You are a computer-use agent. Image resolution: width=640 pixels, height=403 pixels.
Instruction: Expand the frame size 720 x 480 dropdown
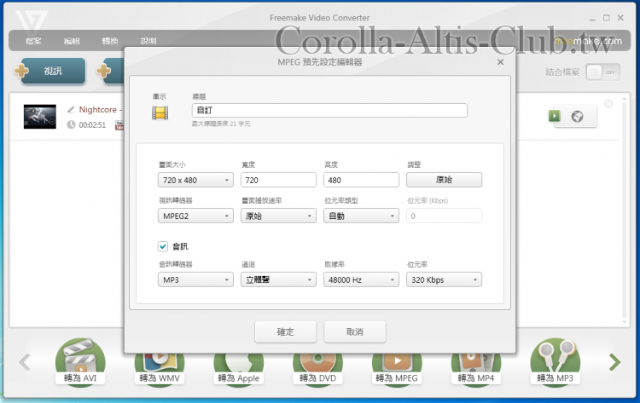195,180
